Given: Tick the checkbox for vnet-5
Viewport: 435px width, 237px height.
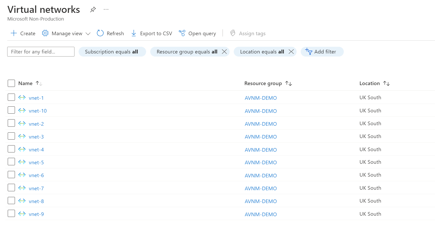Looking at the screenshot, I should tap(11, 162).
